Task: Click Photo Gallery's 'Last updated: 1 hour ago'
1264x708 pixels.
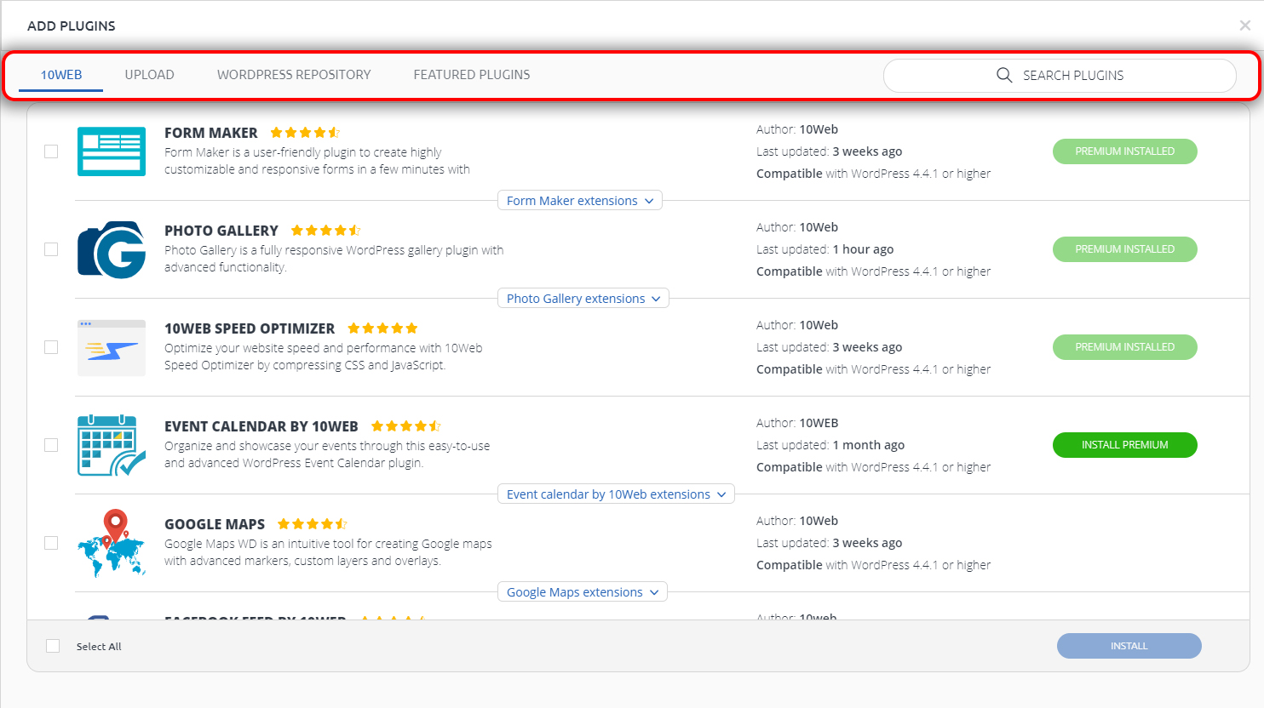Action: click(825, 249)
